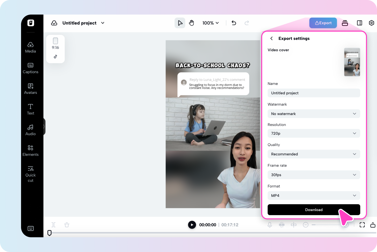Open the Captions panel

pos(30,68)
